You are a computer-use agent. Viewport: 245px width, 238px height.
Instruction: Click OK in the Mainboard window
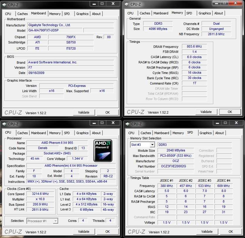(107, 112)
